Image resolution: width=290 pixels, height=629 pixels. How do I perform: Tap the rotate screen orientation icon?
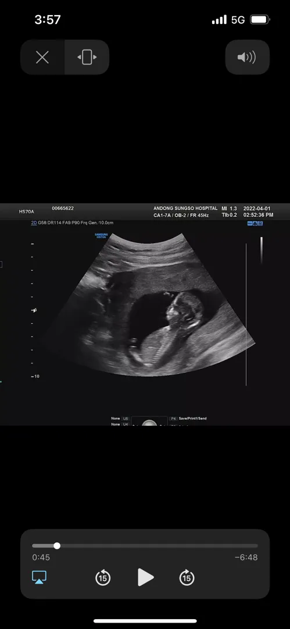point(87,57)
